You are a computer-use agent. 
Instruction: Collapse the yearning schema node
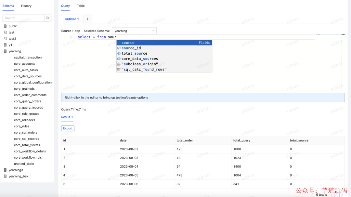pyautogui.click(x=15, y=51)
